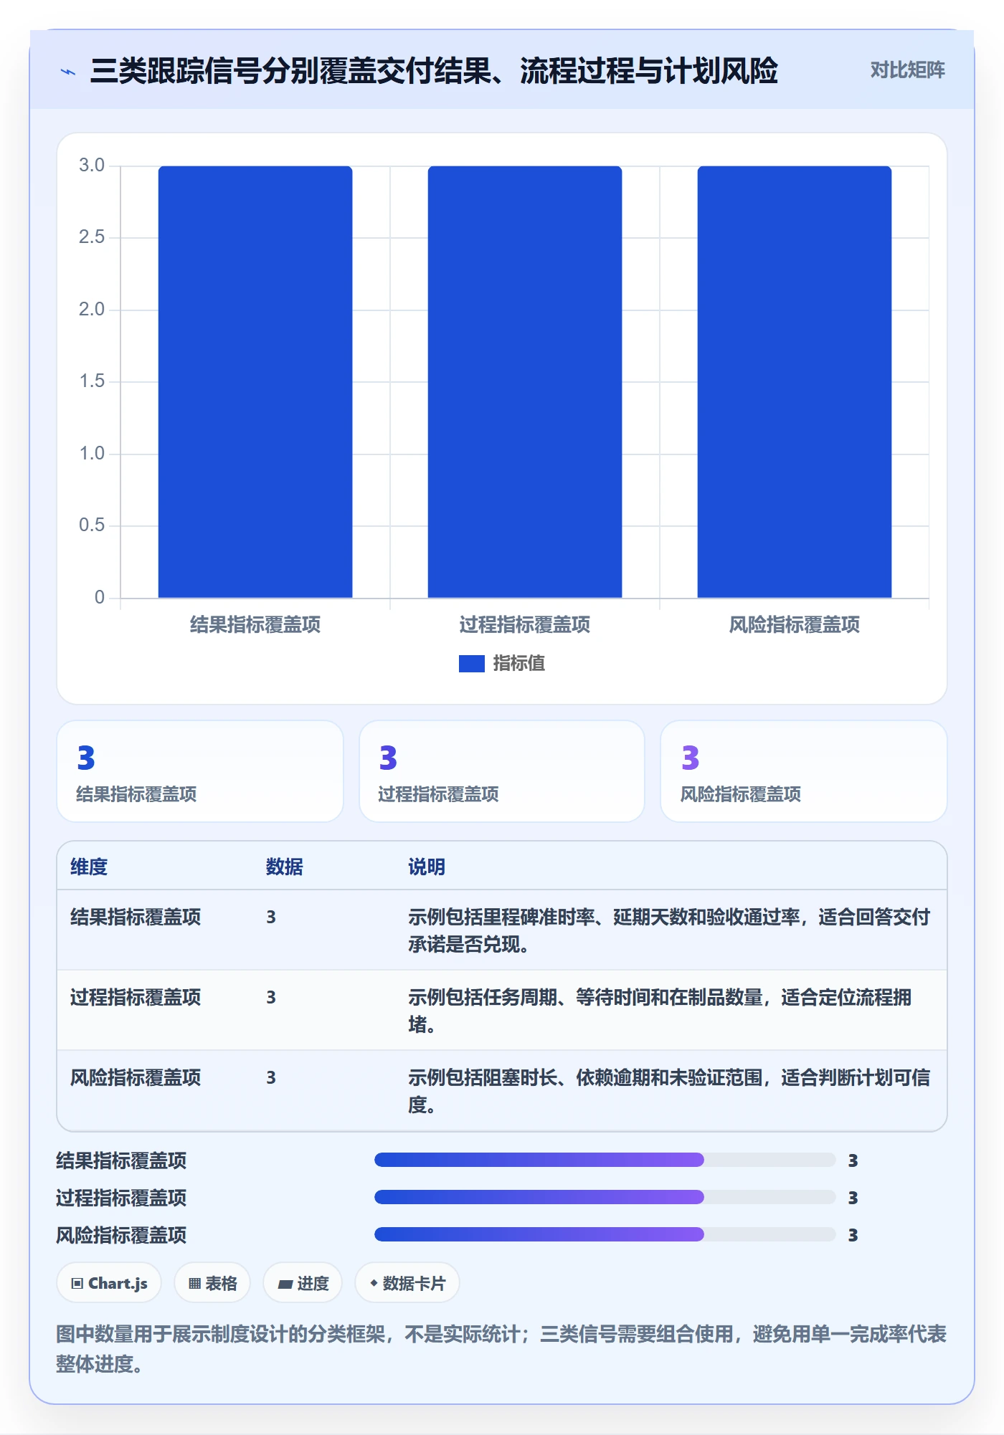Image resolution: width=1004 pixels, height=1435 pixels.
Task: Click the 对比矩阵 label in the header
Action: point(907,70)
